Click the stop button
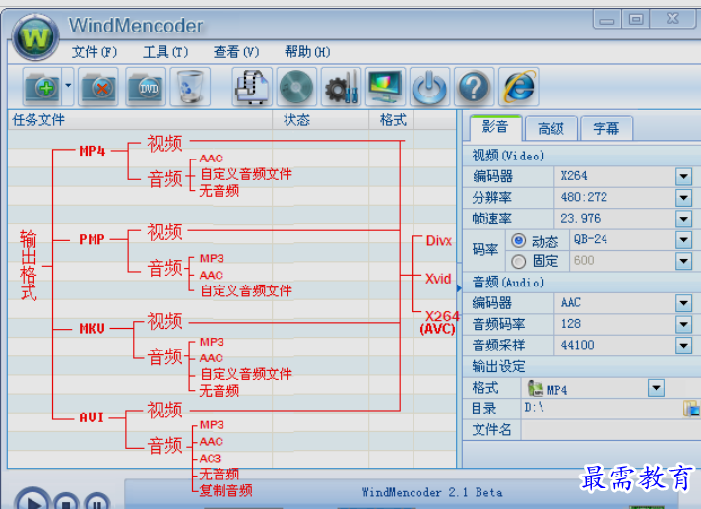 tap(66, 501)
